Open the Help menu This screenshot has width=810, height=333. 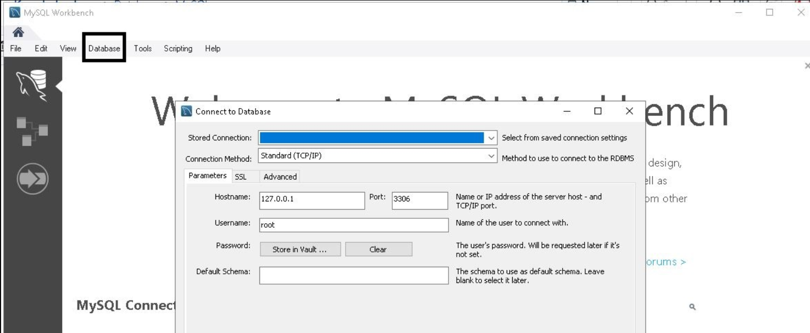pos(213,48)
